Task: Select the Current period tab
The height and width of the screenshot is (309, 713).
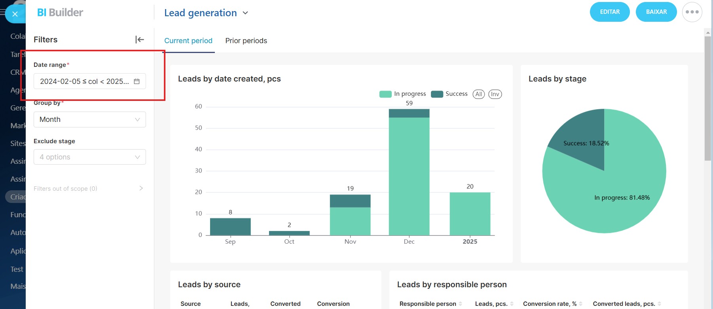Action: tap(188, 41)
